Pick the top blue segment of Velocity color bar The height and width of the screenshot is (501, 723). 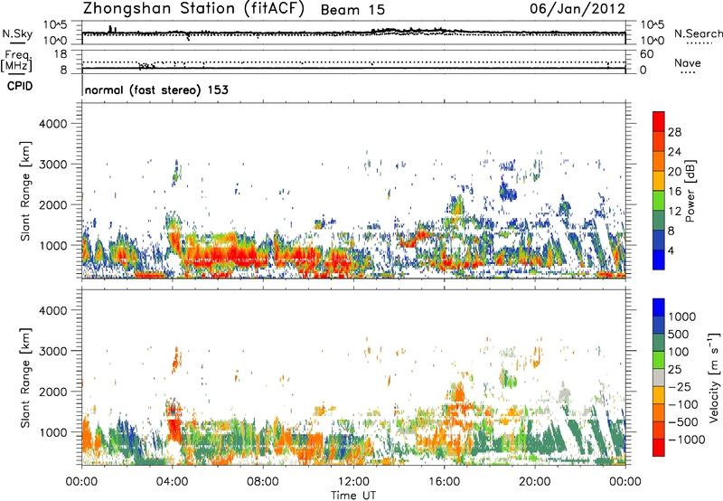click(659, 307)
